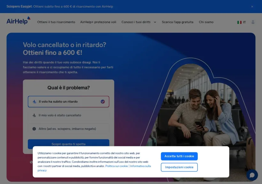Select Il volo ha subito un ritardo

(x=68, y=102)
